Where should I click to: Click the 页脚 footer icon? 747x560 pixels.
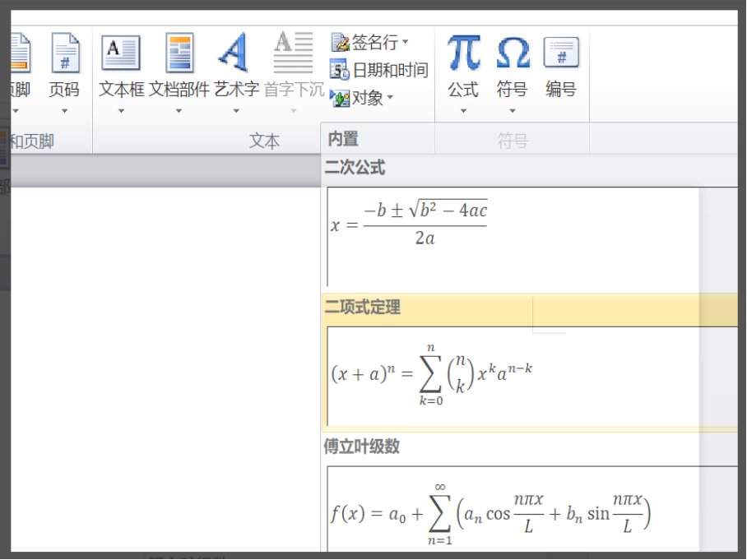16,54
